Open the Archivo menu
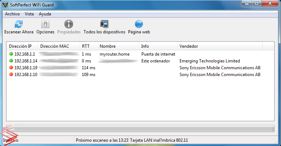 pyautogui.click(x=12, y=14)
